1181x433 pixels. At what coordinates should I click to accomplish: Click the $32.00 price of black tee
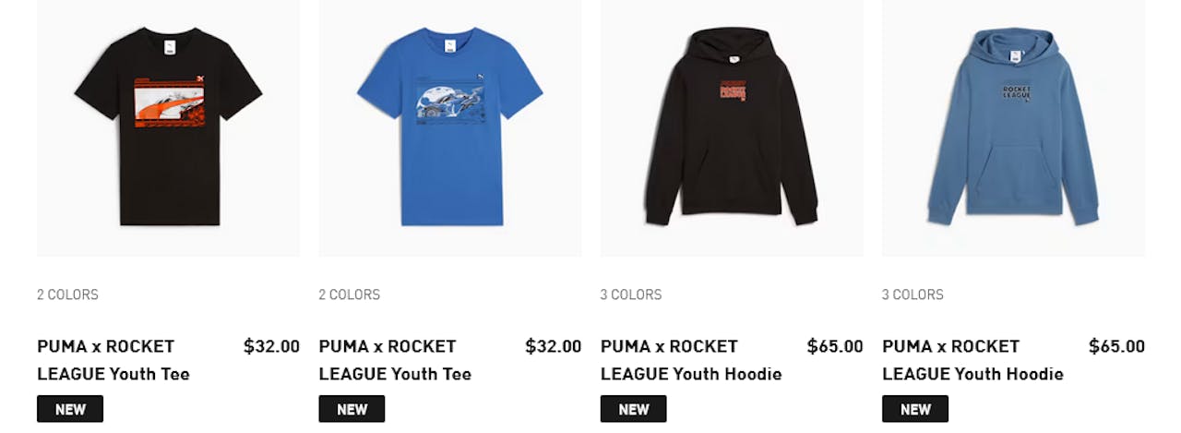[271, 346]
